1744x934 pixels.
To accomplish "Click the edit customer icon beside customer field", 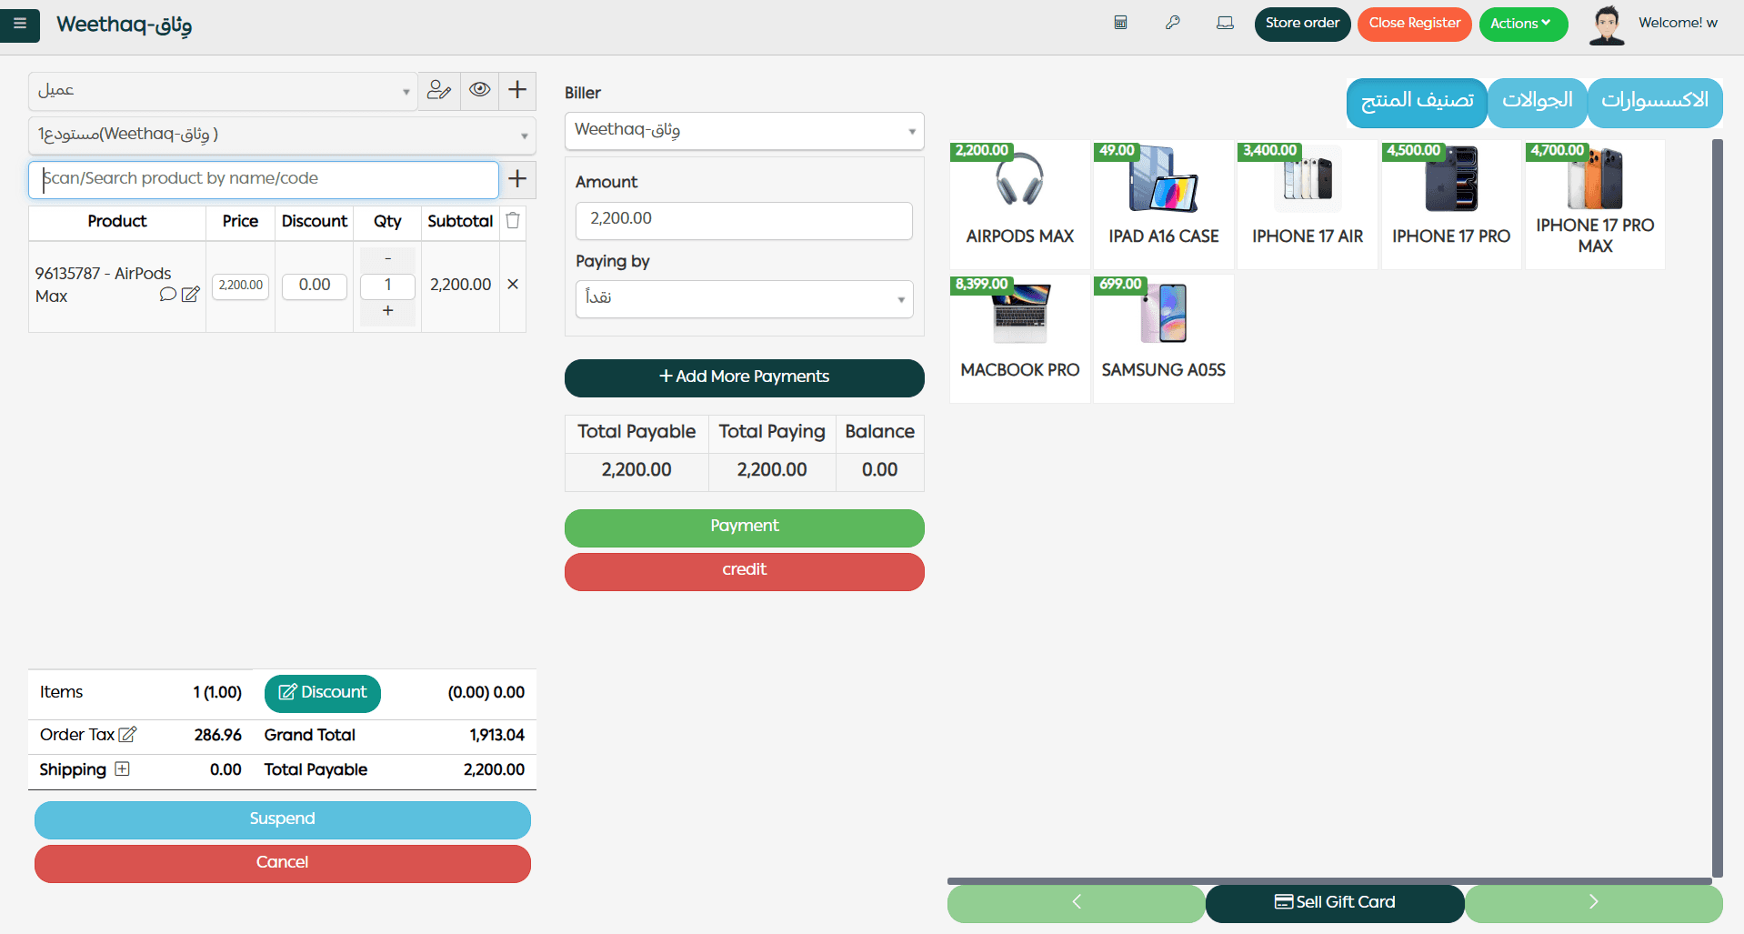I will pos(439,90).
